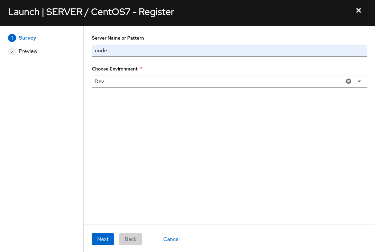375x252 pixels.
Task: Clear the selected Dev environment value
Action: pos(349,81)
